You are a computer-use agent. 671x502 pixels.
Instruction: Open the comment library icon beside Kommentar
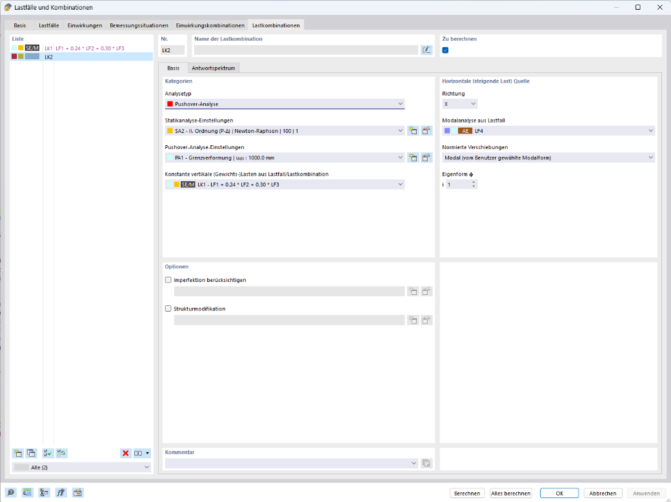(426, 463)
